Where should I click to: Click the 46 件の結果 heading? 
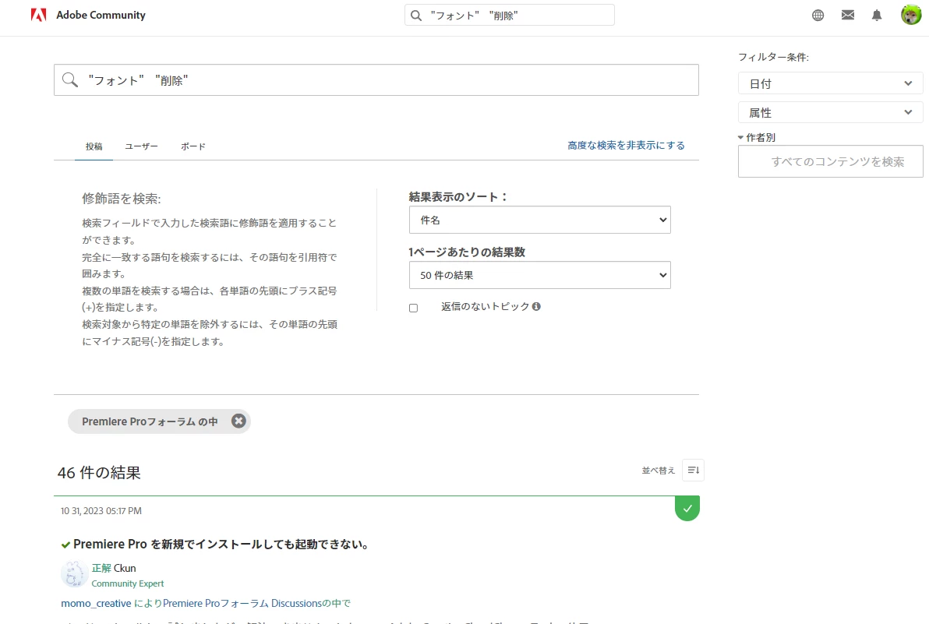click(99, 472)
